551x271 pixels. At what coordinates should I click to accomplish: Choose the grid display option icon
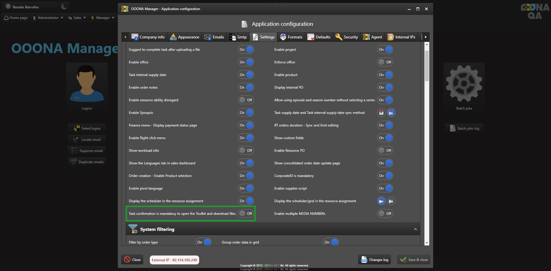391,201
